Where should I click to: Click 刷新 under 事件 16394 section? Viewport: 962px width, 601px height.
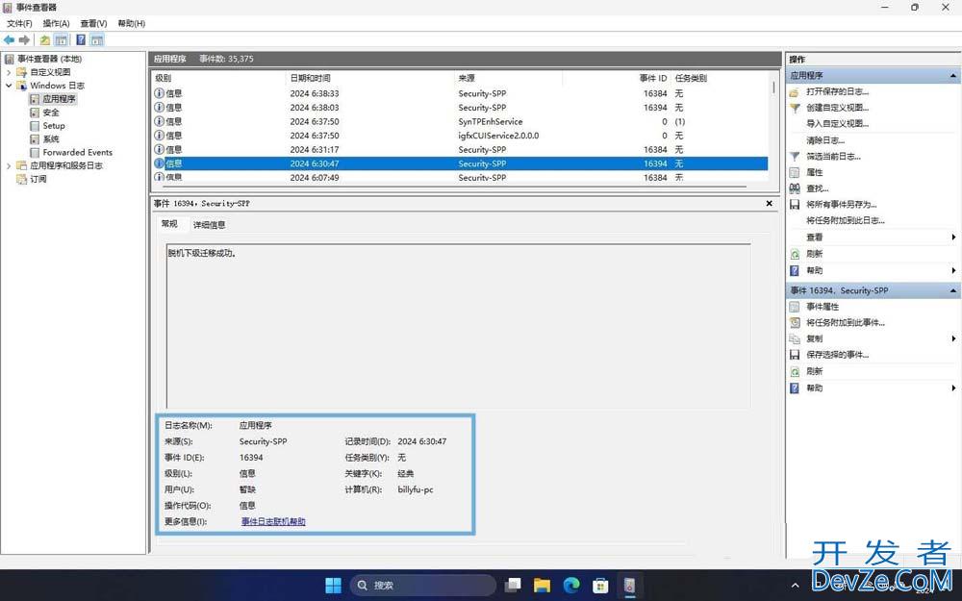814,371
